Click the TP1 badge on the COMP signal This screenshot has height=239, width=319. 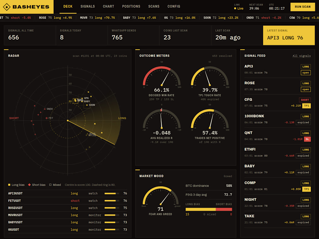[x=307, y=189]
